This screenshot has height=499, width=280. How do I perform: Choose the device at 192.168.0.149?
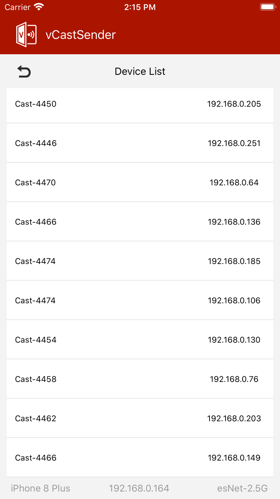click(x=140, y=457)
